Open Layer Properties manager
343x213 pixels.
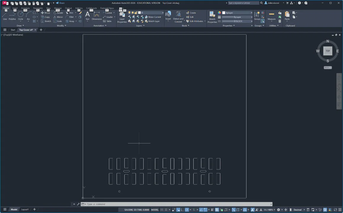(x=122, y=17)
